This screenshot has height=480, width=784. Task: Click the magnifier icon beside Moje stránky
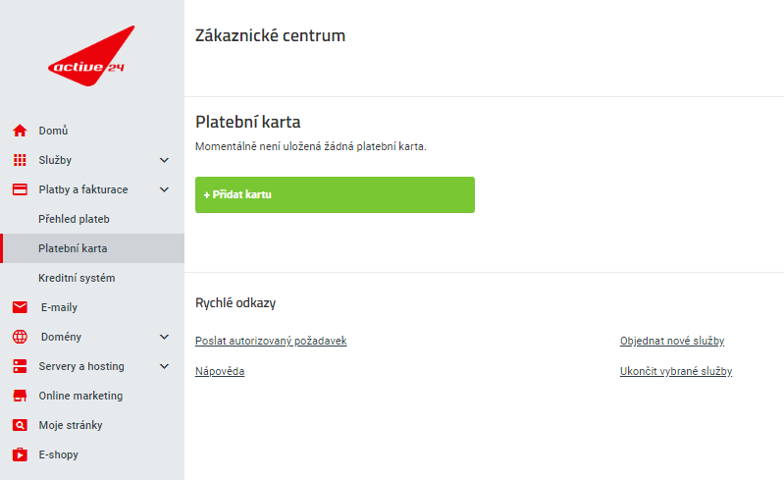point(20,425)
